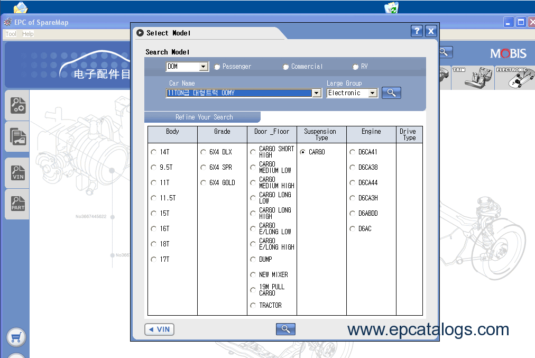Select NEW MIXER door floor option
This screenshot has height=358, width=535.
[x=253, y=275]
